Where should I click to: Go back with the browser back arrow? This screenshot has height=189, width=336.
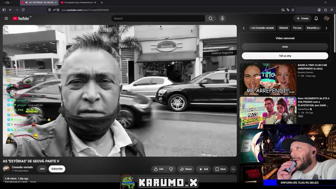click(10, 10)
